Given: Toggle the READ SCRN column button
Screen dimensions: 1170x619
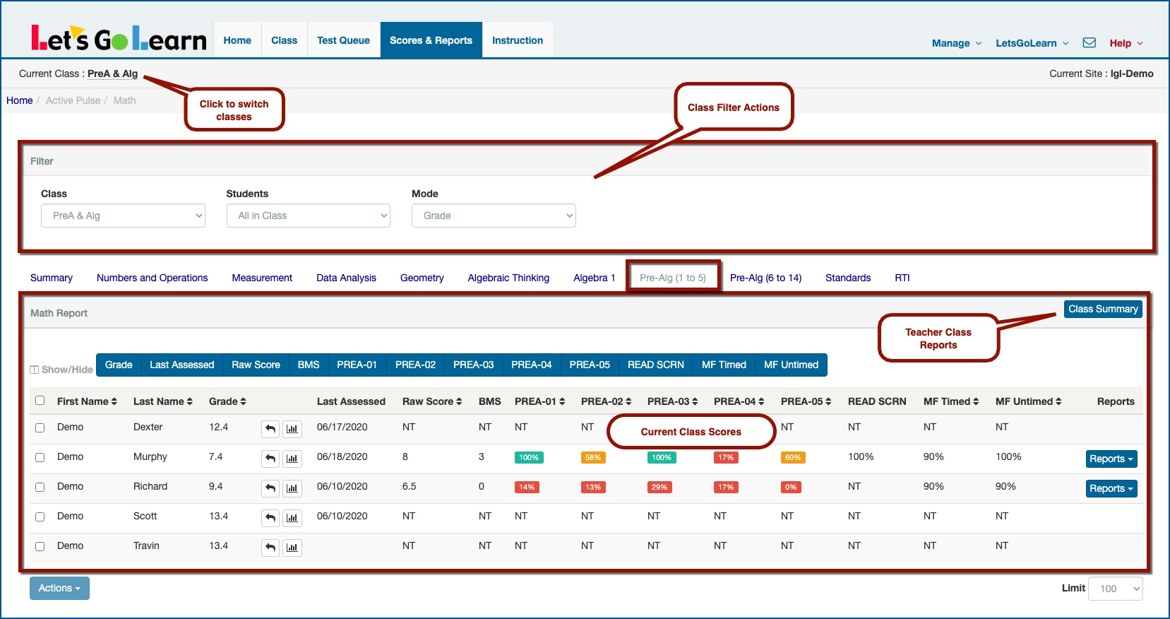Looking at the screenshot, I should (x=656, y=365).
